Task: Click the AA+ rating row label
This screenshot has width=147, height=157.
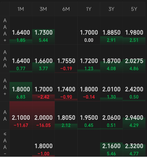Action: coord(5,87)
